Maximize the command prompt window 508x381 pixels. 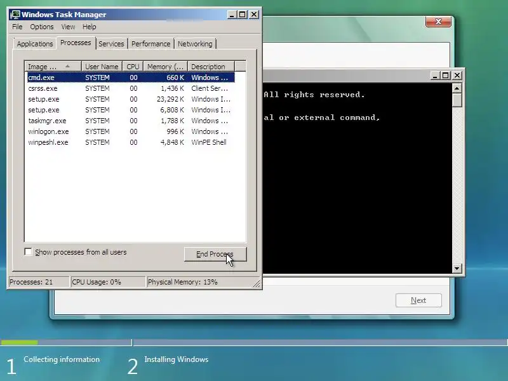[x=446, y=76]
